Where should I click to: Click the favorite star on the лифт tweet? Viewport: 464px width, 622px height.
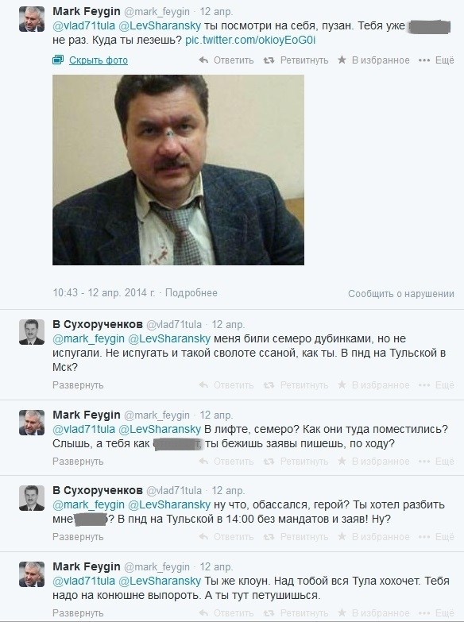point(342,461)
